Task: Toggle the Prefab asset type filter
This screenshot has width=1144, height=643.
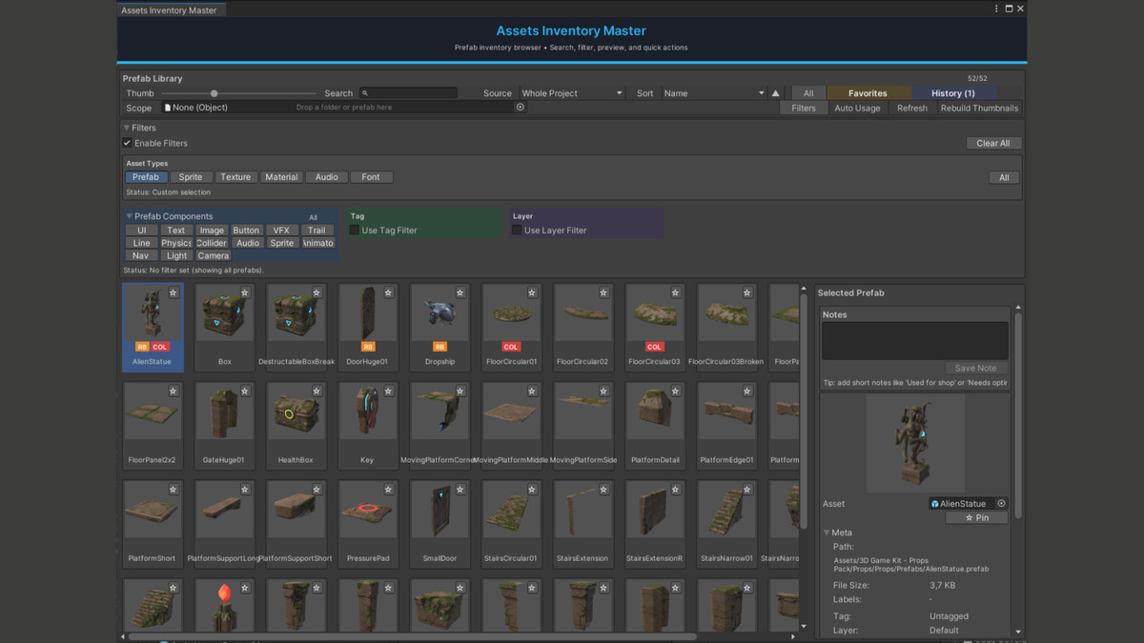Action: (146, 177)
